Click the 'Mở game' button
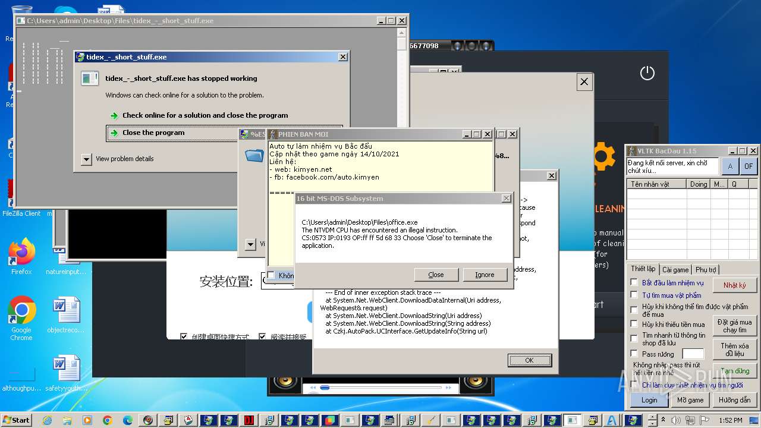Screen dimensions: 761x428 (690, 400)
